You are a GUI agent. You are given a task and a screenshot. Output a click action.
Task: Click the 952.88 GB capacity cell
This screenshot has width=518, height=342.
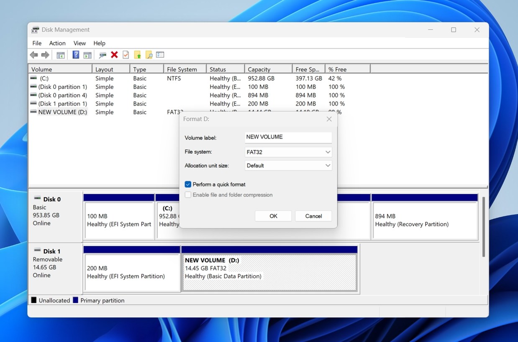[261, 78]
